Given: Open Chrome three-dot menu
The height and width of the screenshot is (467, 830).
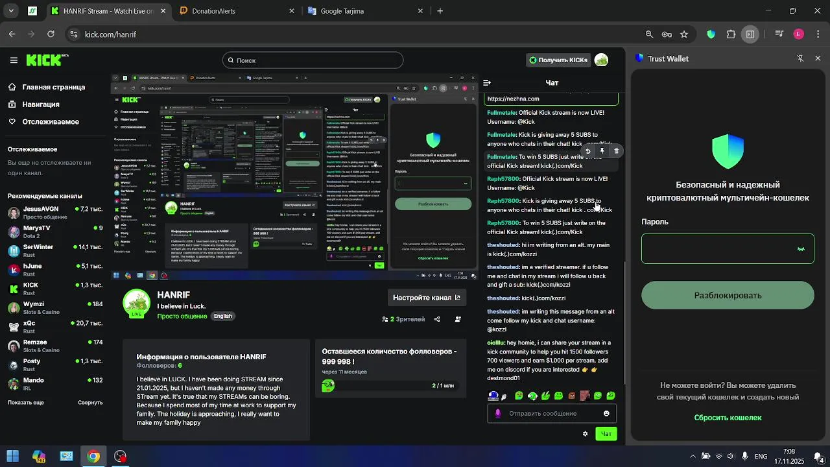Looking at the screenshot, I should 817,34.
